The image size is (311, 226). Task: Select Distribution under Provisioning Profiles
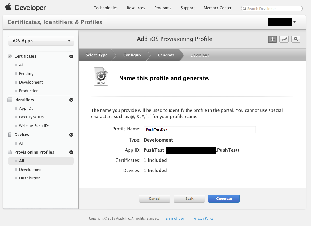[30, 178]
